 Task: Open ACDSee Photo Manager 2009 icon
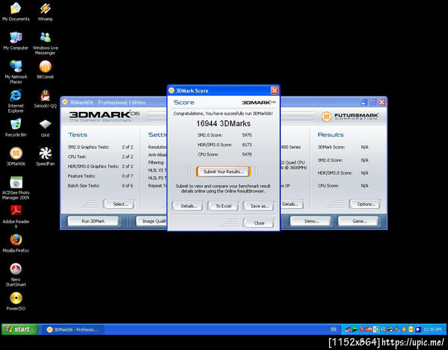16,188
